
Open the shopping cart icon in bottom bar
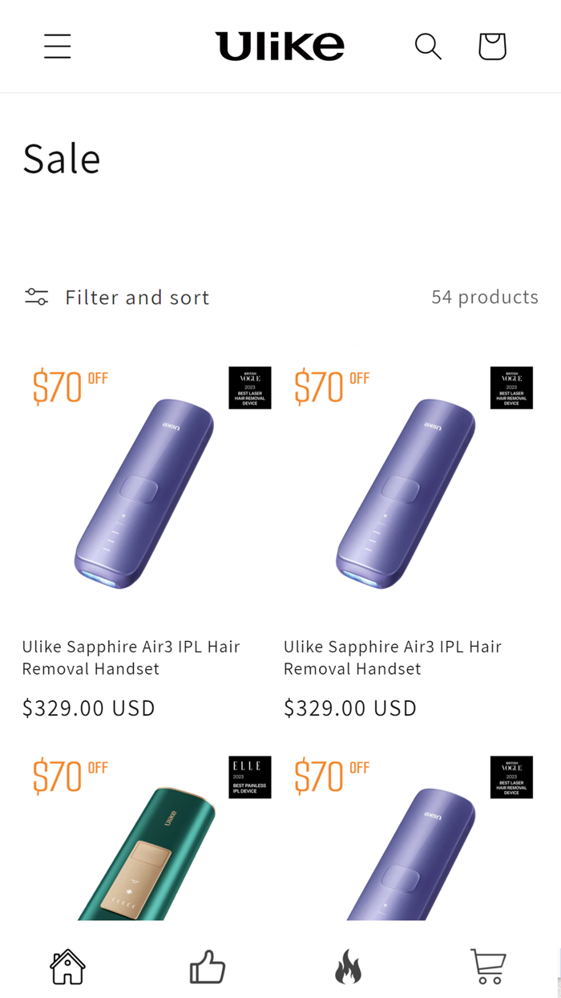coord(489,967)
